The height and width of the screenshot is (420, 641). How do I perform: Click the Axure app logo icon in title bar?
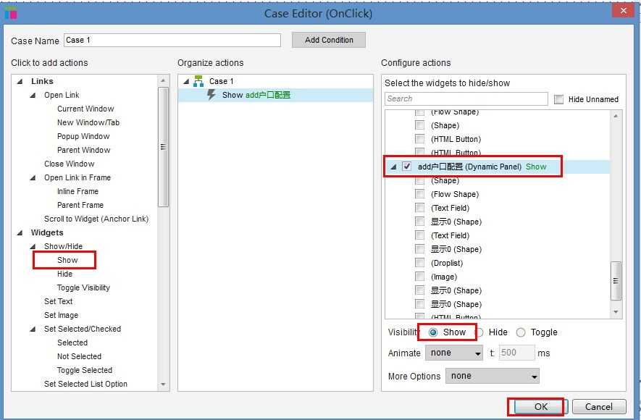click(11, 13)
